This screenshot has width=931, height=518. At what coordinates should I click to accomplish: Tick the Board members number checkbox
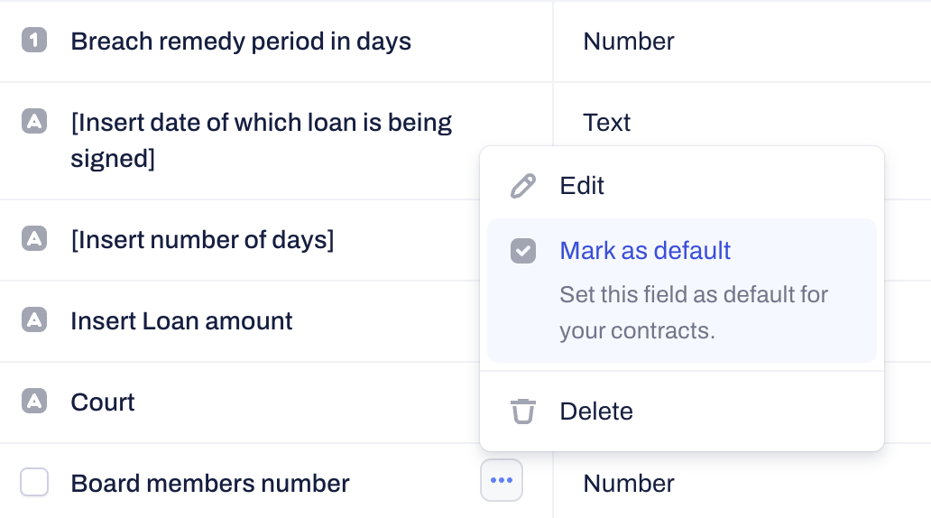pos(34,483)
